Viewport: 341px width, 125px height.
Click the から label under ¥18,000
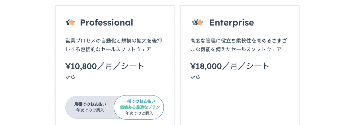pos(196,77)
